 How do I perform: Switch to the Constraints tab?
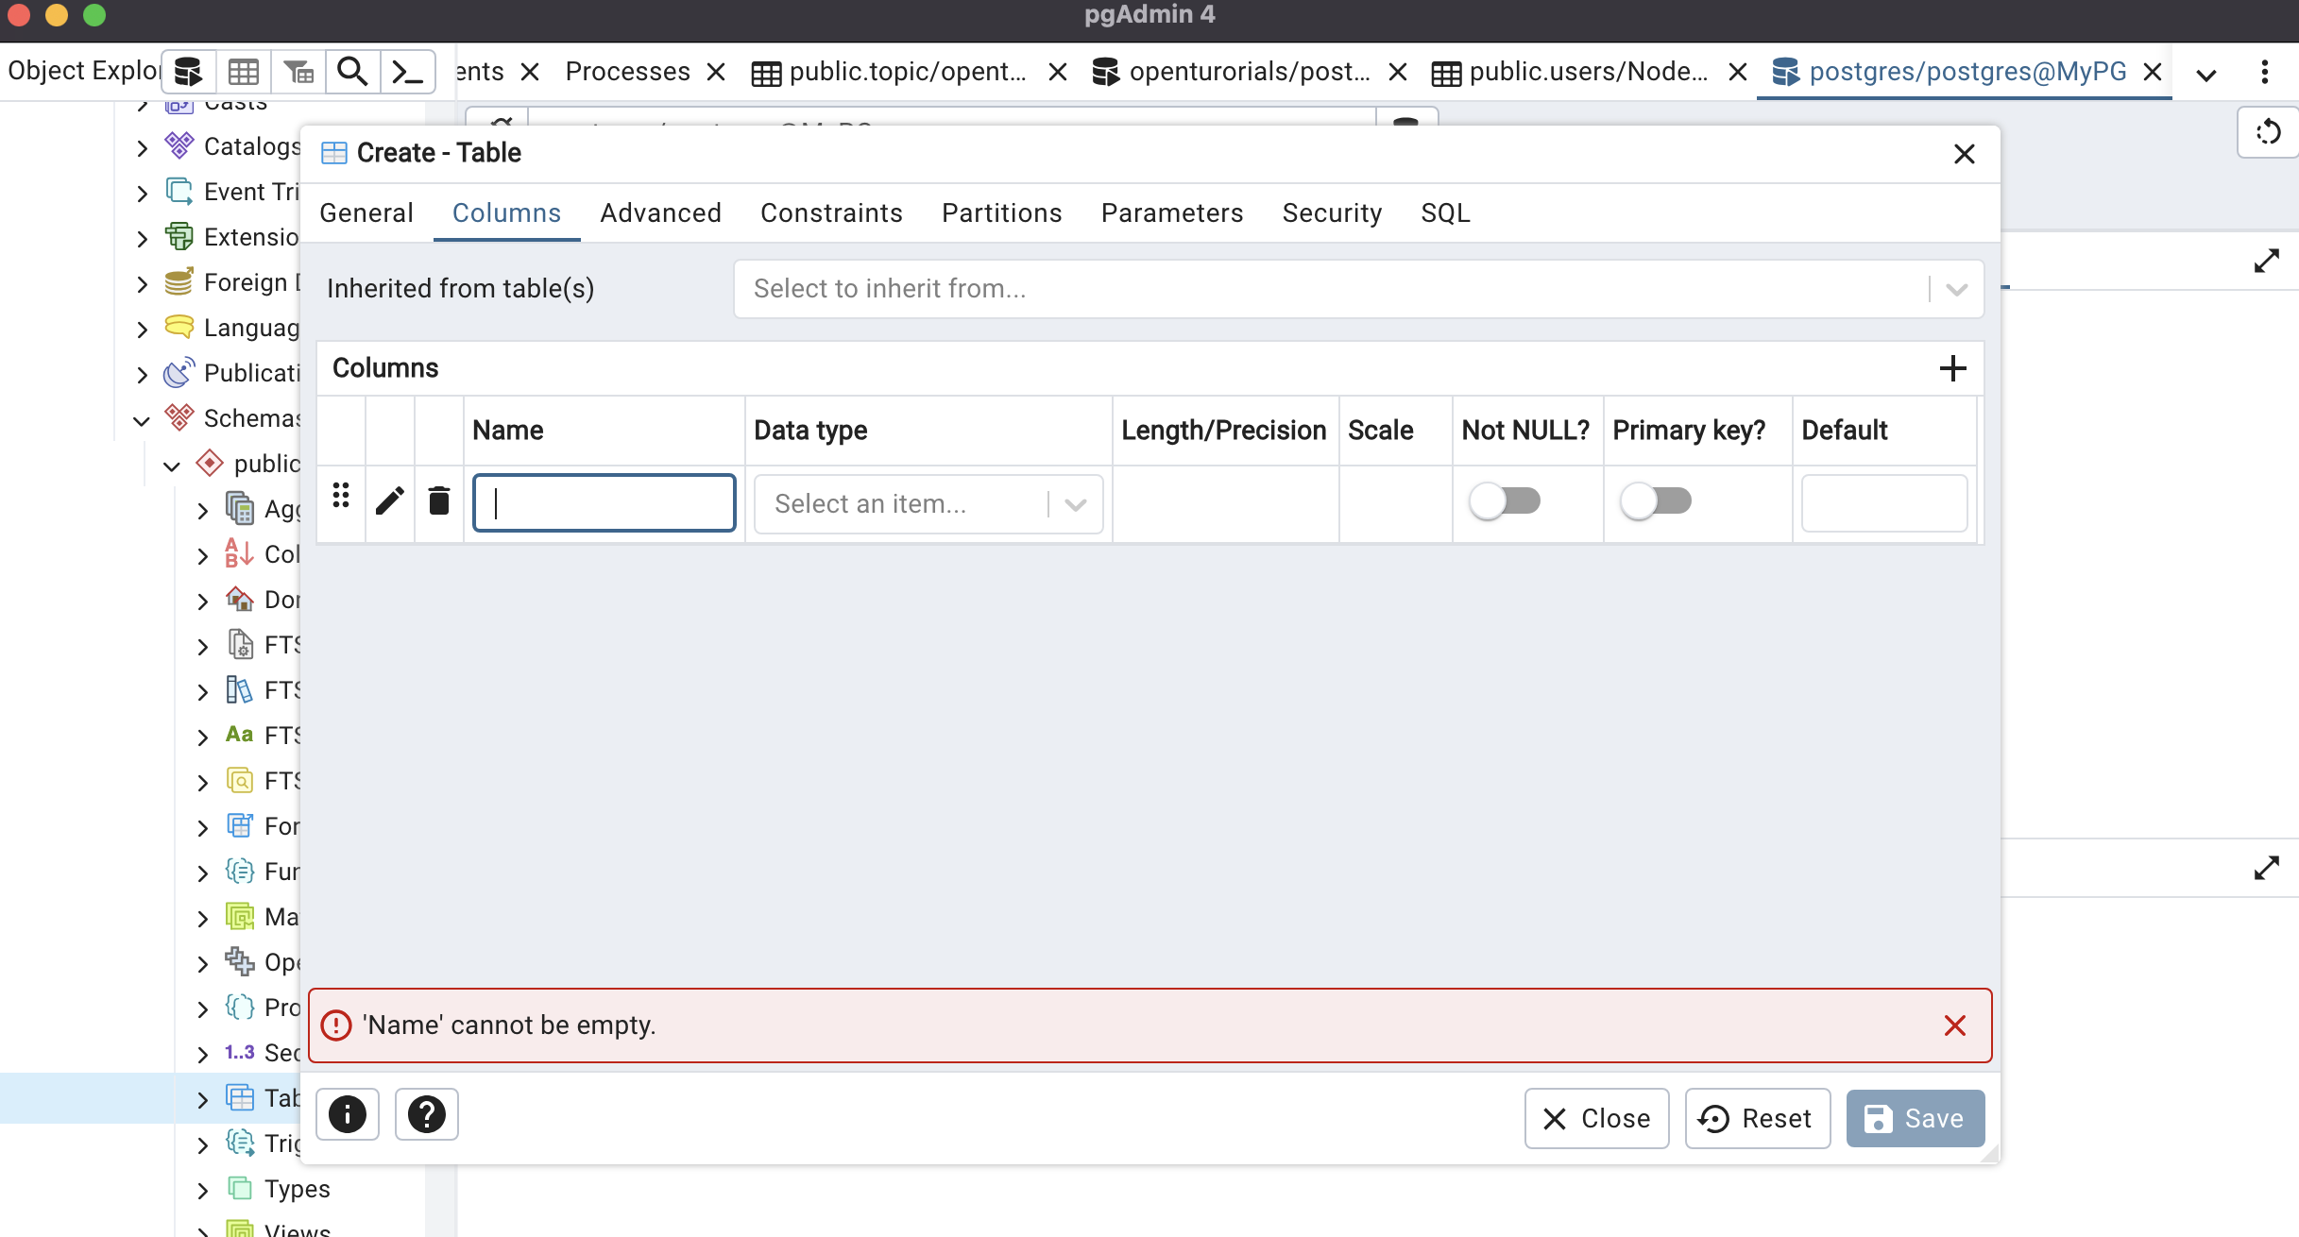831,213
